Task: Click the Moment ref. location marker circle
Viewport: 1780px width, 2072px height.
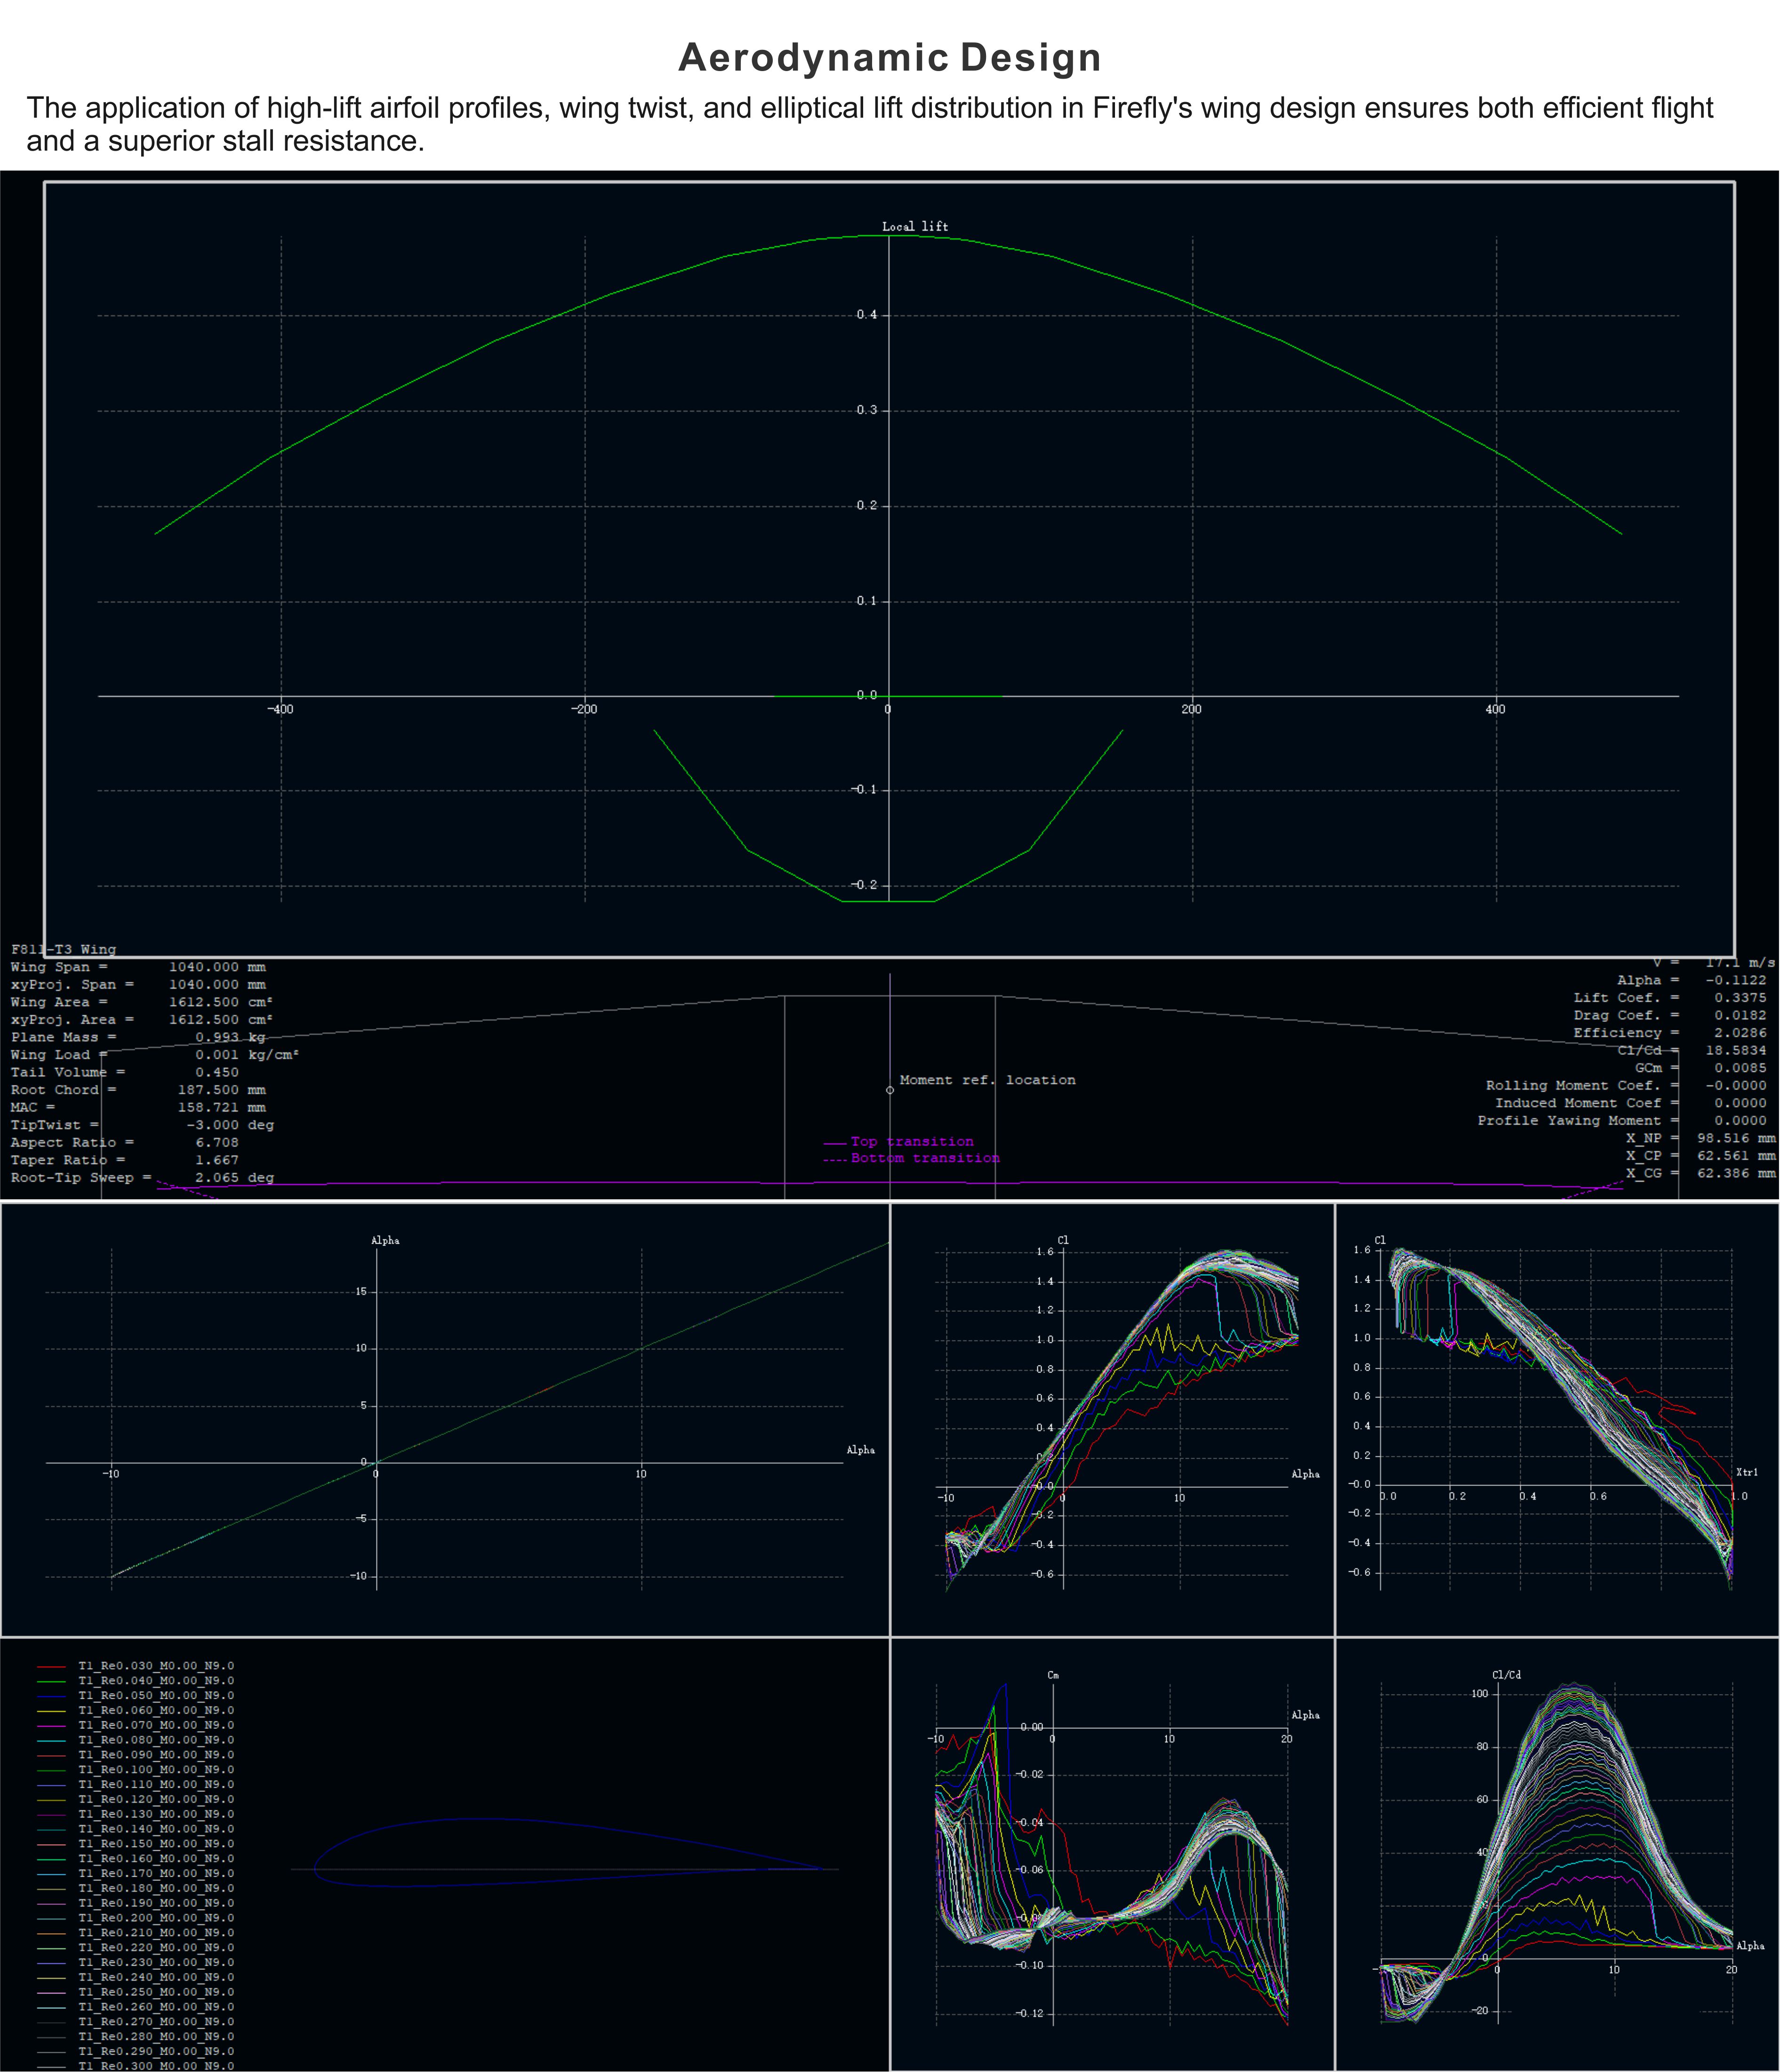Action: pyautogui.click(x=890, y=1090)
